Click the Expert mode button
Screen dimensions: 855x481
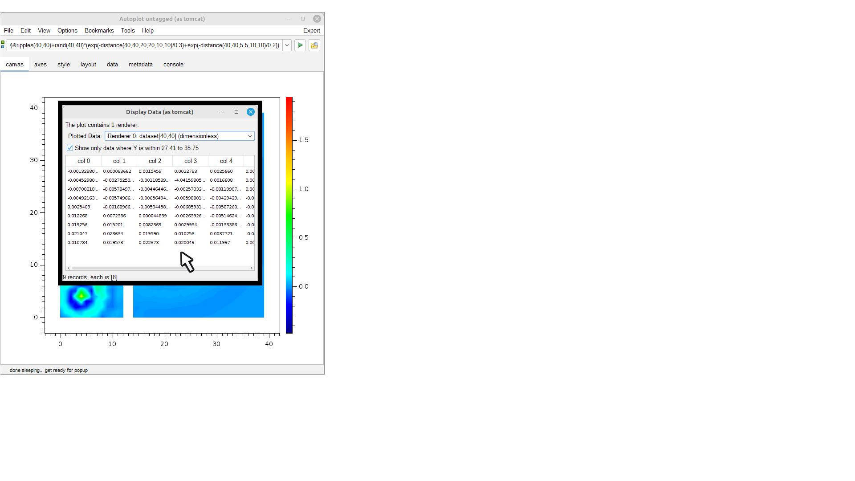tap(311, 30)
